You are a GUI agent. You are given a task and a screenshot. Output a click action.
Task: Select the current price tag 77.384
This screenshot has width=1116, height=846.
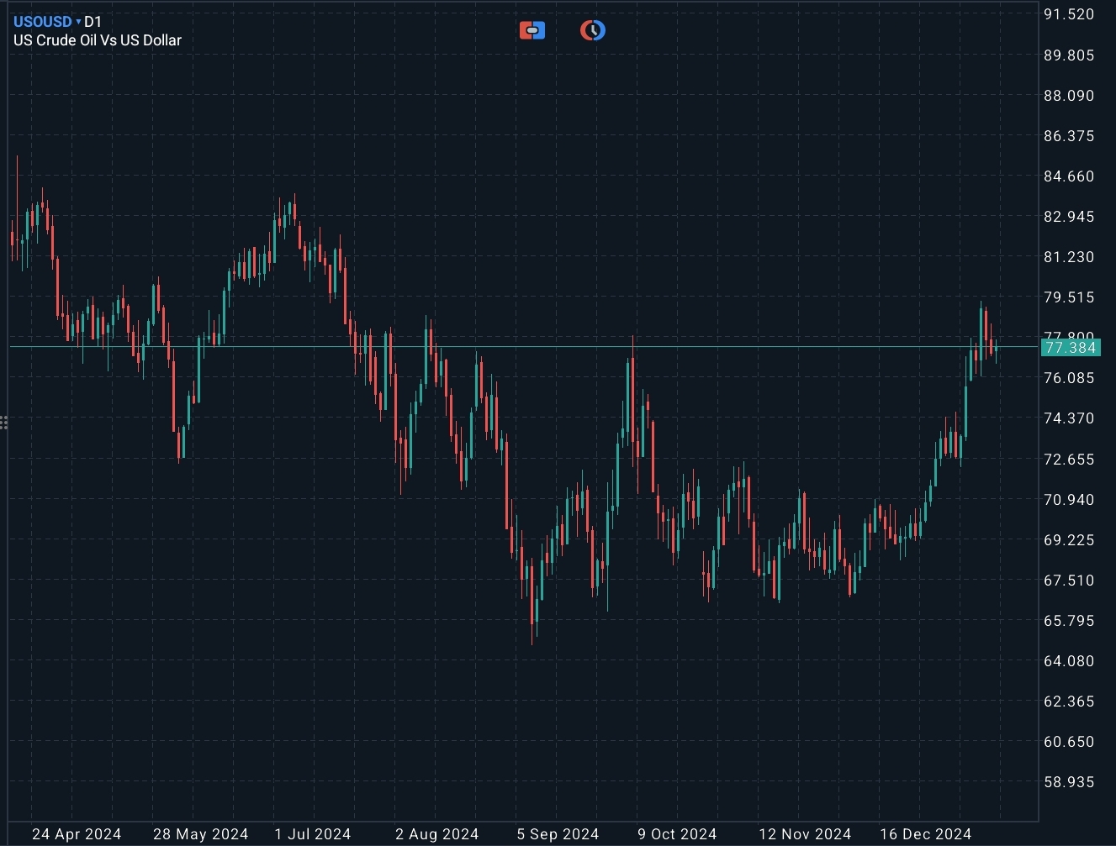coord(1070,348)
